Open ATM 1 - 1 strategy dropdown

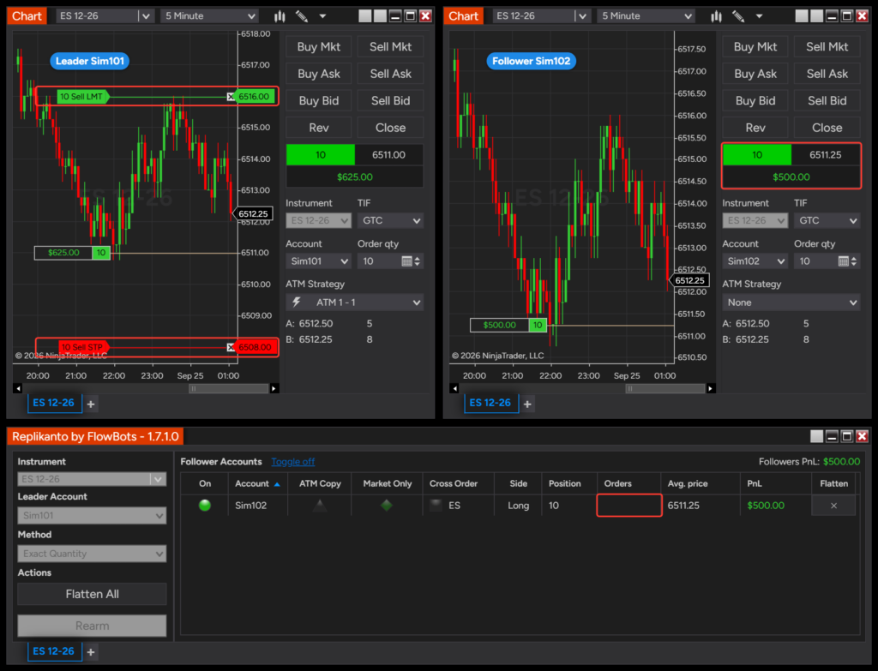[354, 303]
